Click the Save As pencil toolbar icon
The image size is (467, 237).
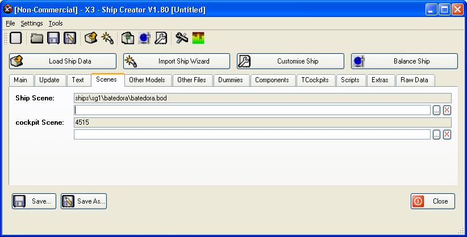pos(70,38)
